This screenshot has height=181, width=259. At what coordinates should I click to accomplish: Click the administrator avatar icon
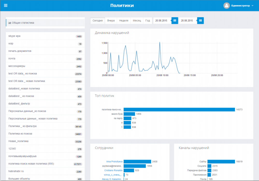(226, 6)
